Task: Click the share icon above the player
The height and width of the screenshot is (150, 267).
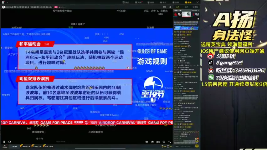Action: click(170, 7)
